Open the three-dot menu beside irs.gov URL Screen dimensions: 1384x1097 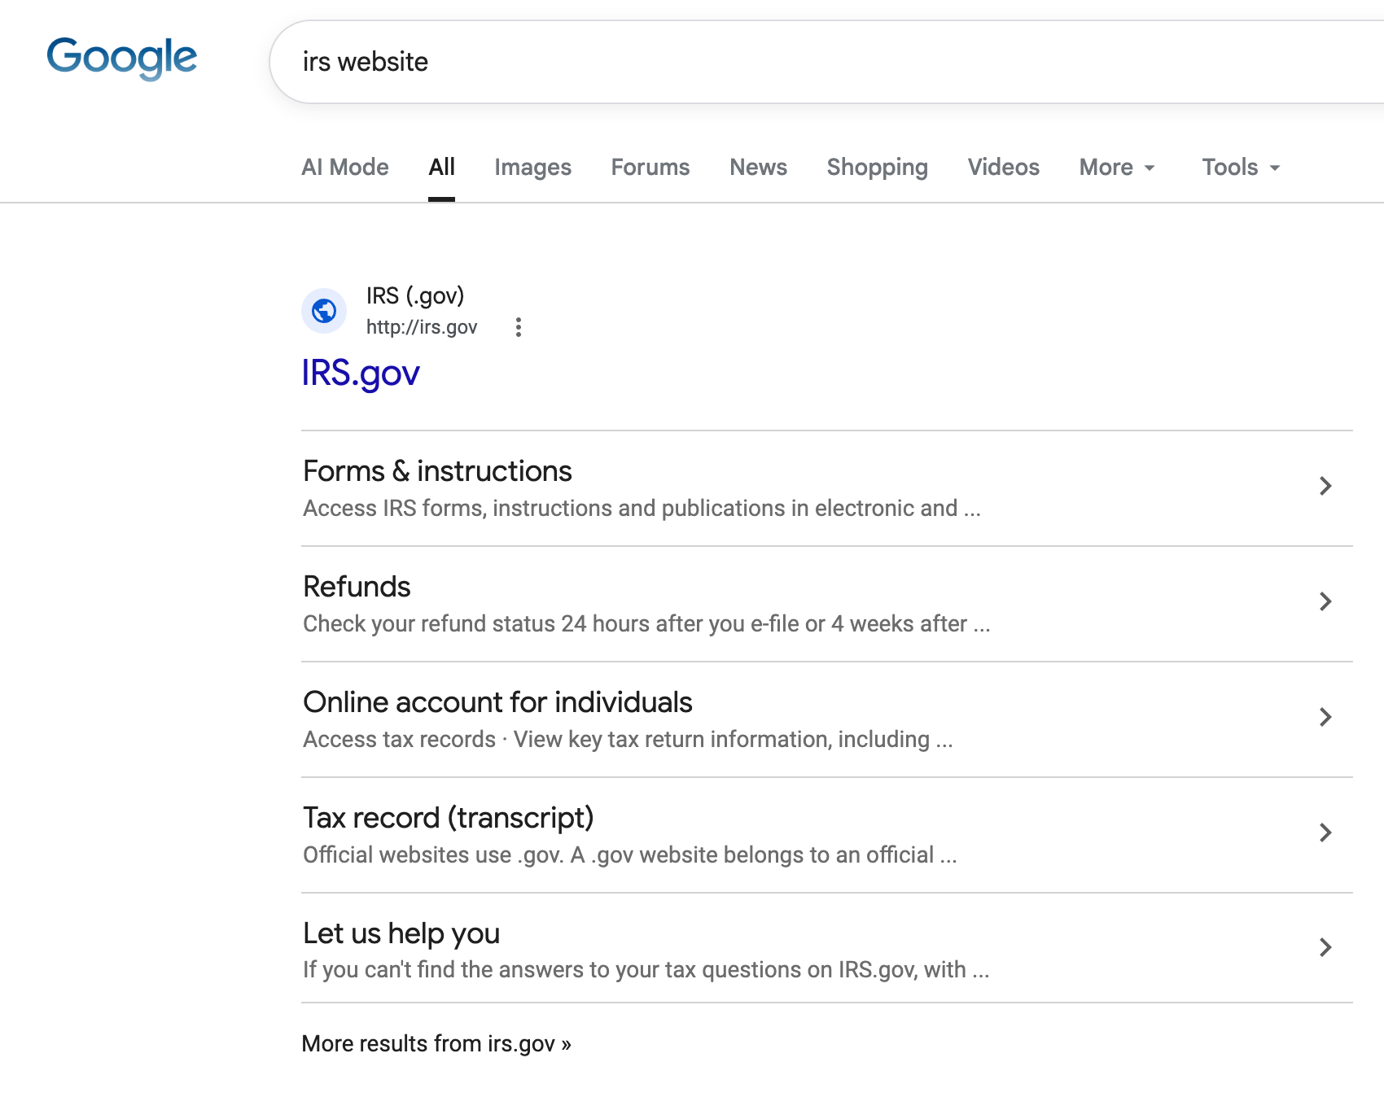519,327
